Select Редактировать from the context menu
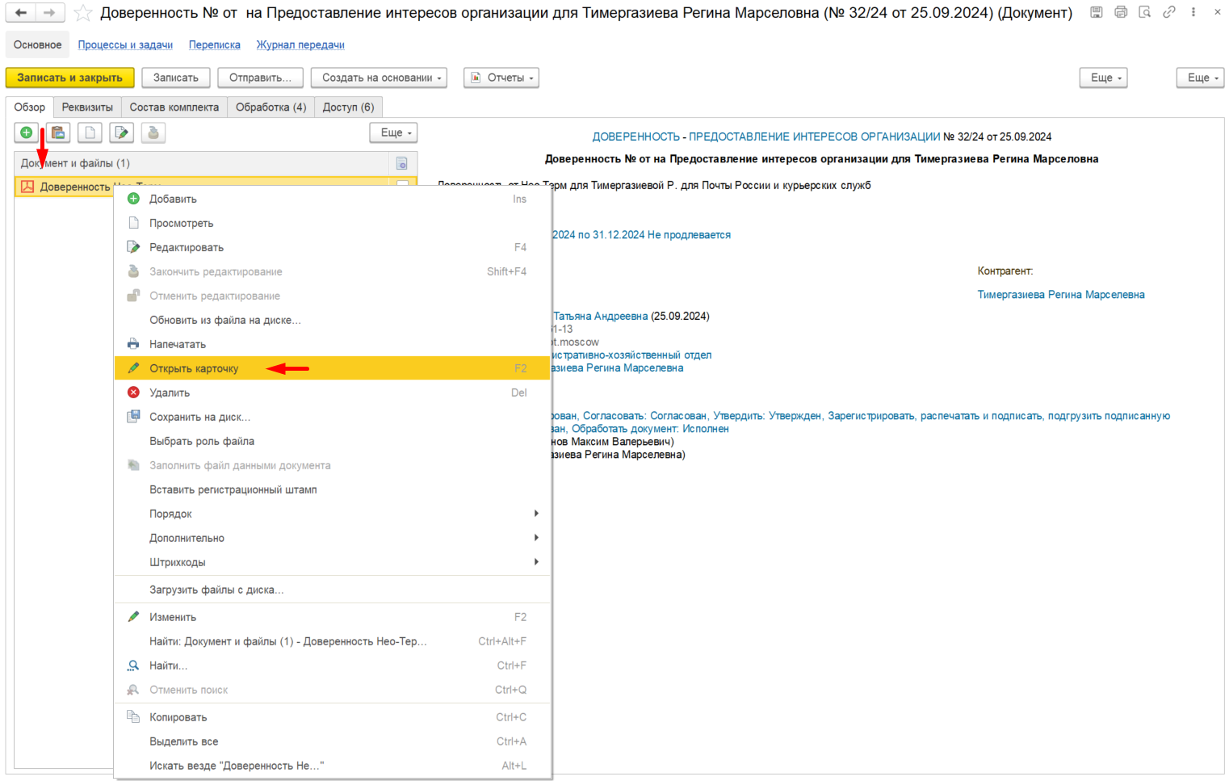The height and width of the screenshot is (781, 1229). tap(332, 247)
